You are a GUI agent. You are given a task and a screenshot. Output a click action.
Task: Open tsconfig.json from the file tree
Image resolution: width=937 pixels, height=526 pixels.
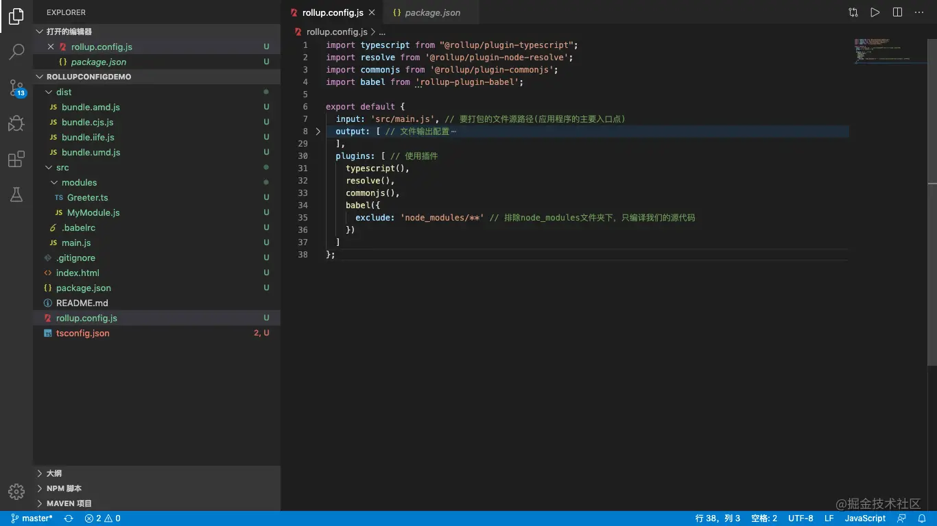(82, 333)
